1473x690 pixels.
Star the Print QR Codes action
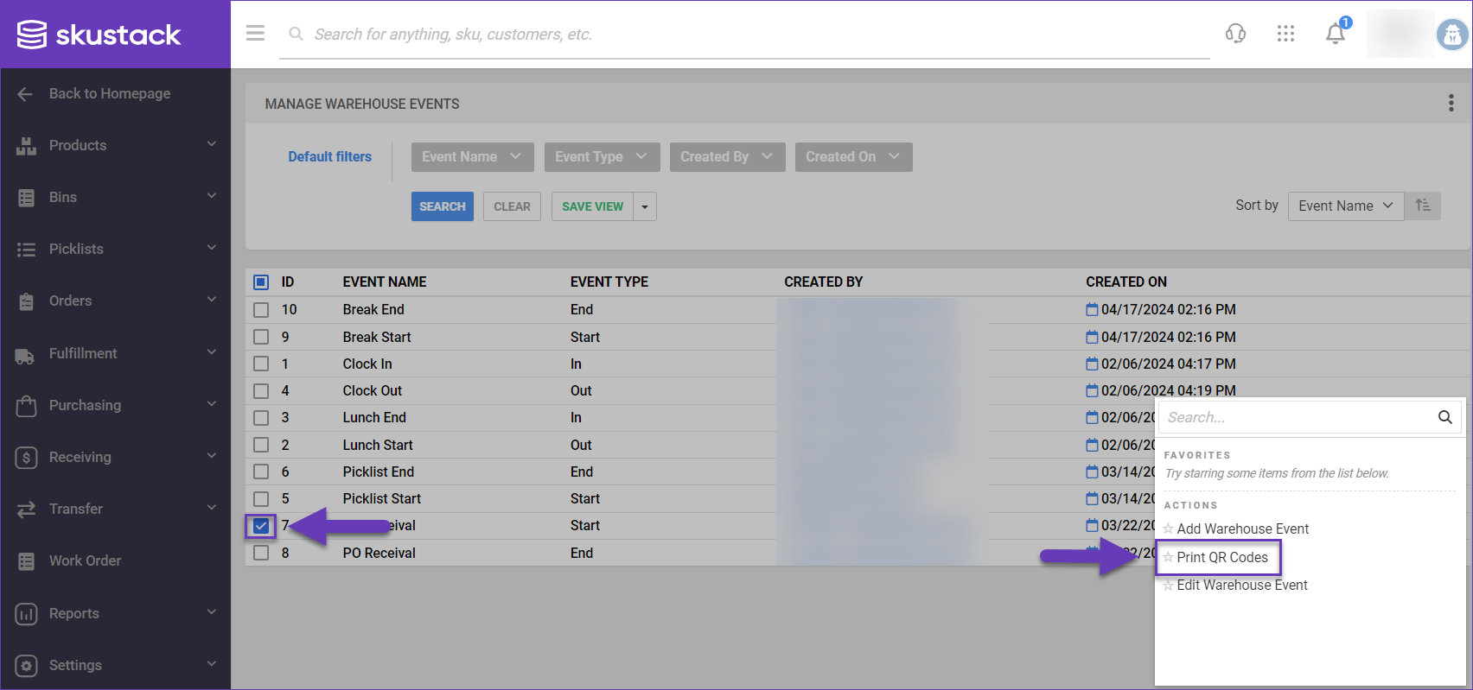(1168, 558)
